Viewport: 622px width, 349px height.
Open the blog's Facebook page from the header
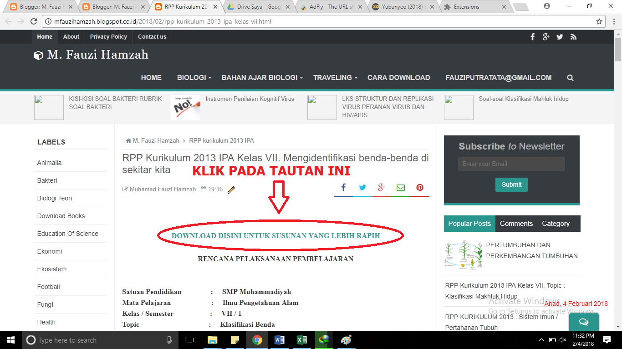pyautogui.click(x=532, y=37)
